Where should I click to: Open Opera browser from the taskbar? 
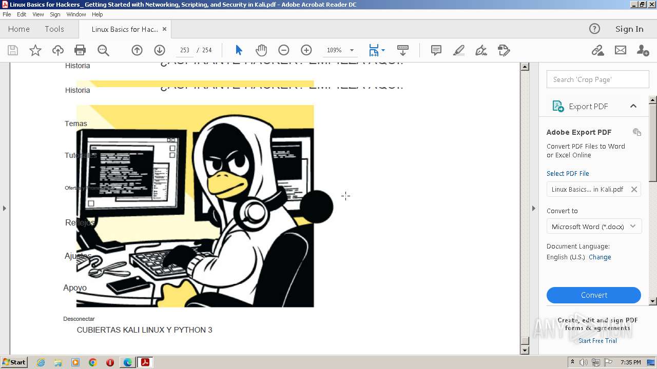coord(110,362)
